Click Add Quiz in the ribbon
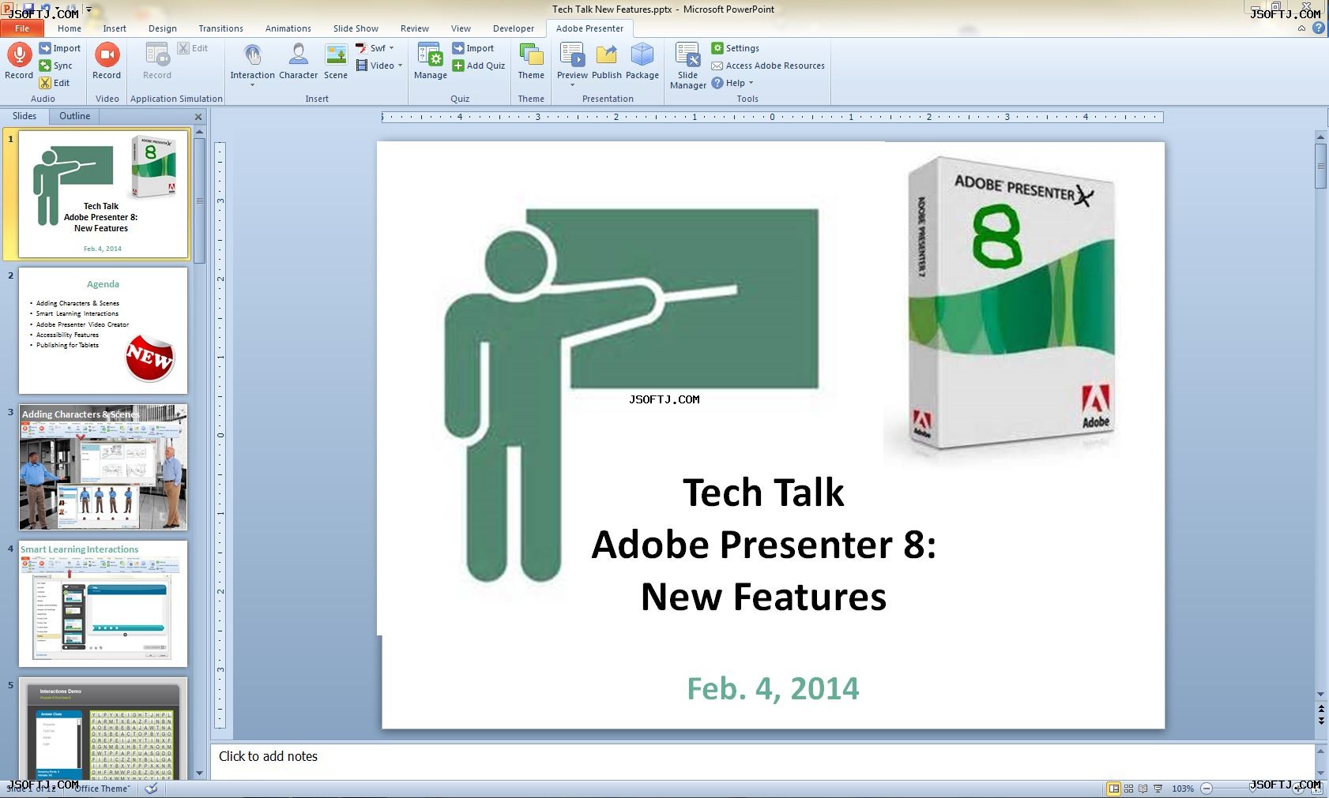Screen dimensions: 1329x798 (479, 66)
